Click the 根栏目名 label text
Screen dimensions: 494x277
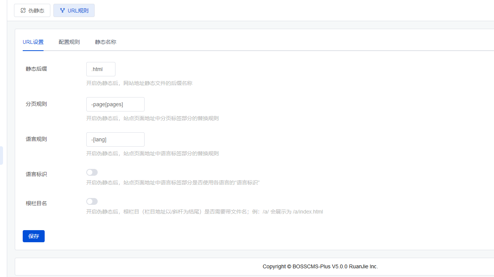(x=36, y=203)
